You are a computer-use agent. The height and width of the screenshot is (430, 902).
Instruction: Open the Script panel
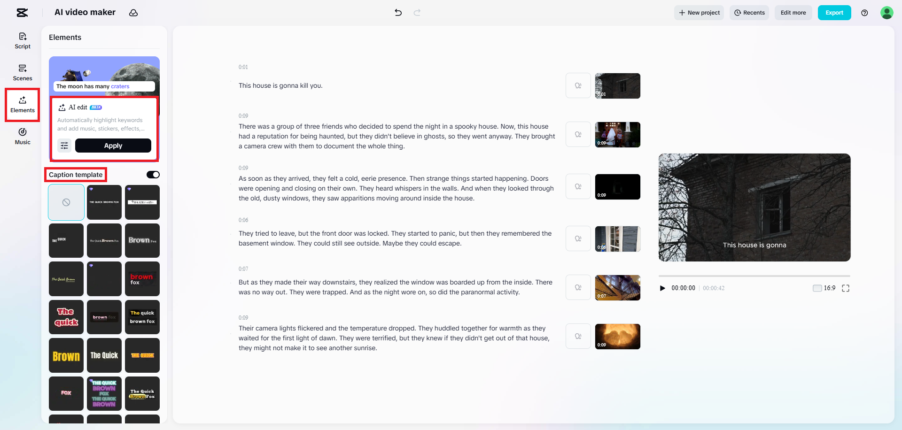(22, 40)
